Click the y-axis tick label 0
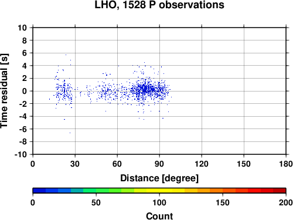 [x=25, y=91]
